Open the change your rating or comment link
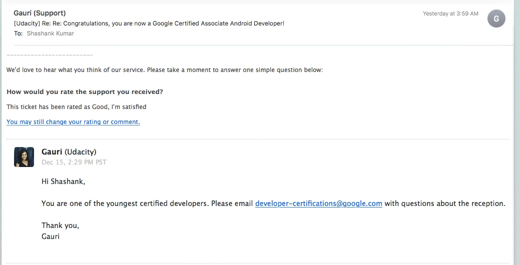The height and width of the screenshot is (265, 520). (73, 122)
